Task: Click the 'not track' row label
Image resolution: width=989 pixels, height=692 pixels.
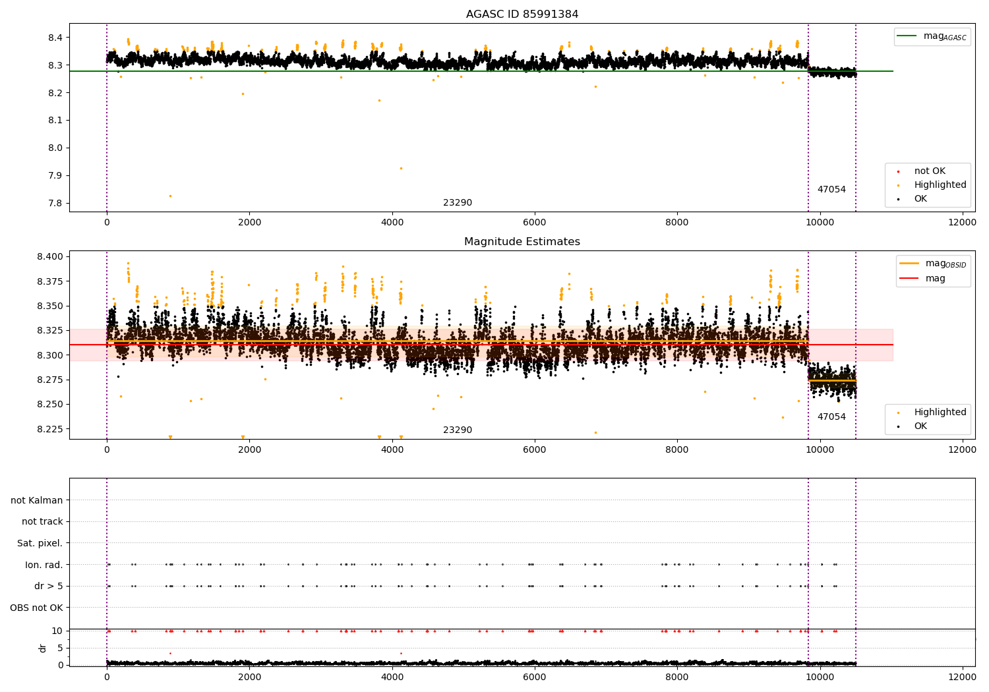Action: click(x=42, y=522)
